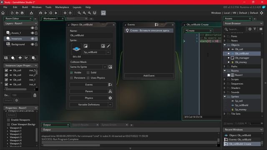
Task: Open asset browser filter funnel icon
Action: tap(255, 29)
